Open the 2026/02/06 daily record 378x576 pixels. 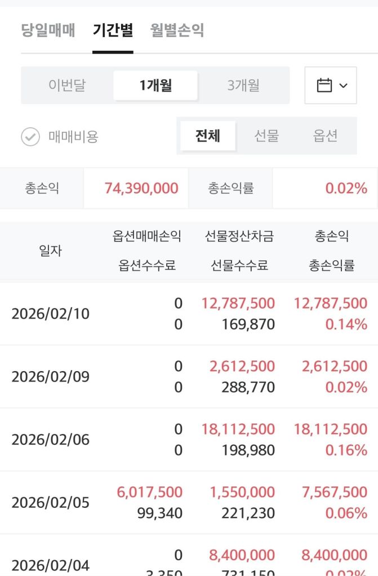pos(51,440)
